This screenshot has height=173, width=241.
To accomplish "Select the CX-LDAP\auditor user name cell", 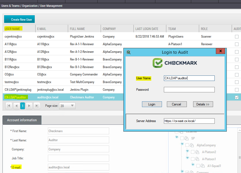I will (15, 97).
